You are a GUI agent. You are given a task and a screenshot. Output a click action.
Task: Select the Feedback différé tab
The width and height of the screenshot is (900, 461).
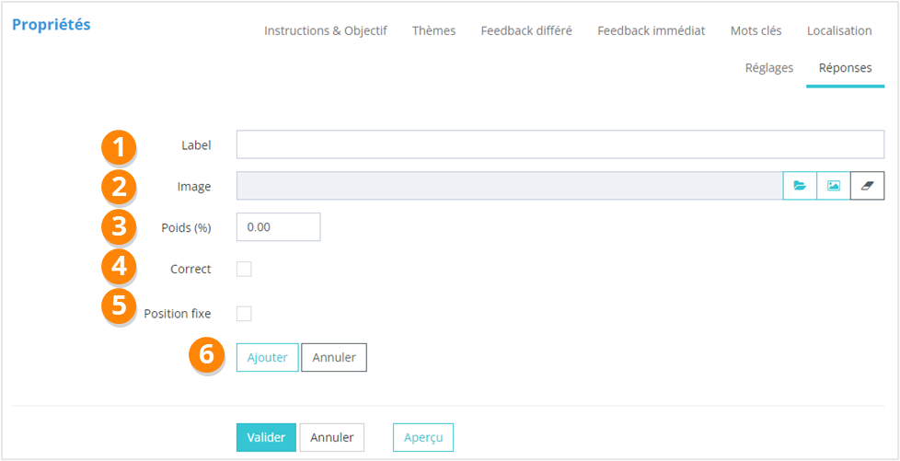[x=526, y=30]
